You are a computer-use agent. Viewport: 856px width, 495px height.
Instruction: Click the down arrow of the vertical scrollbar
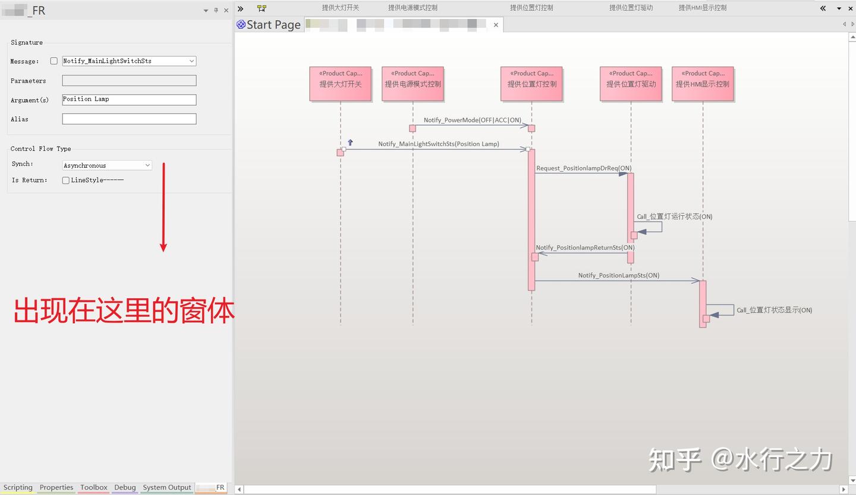(x=852, y=480)
